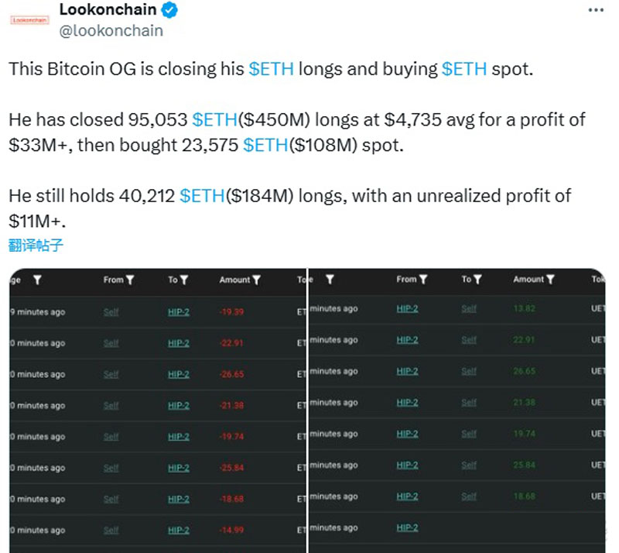The width and height of the screenshot is (619, 553).
Task: Click the Self link in the second transaction row
Action: [110, 343]
